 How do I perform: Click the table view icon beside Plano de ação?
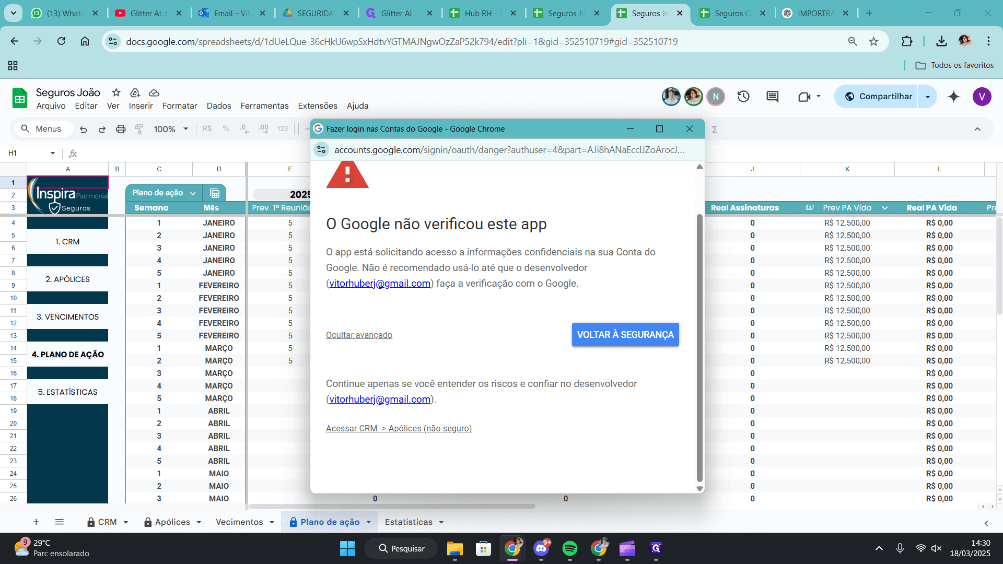(x=214, y=193)
